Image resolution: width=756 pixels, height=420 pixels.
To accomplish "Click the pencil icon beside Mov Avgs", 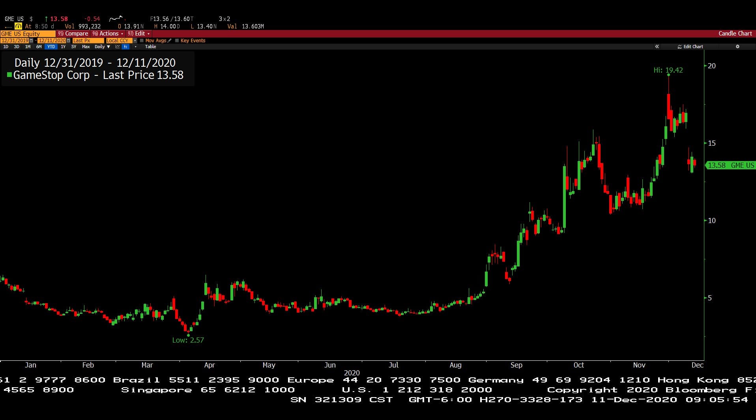I will click(170, 40).
